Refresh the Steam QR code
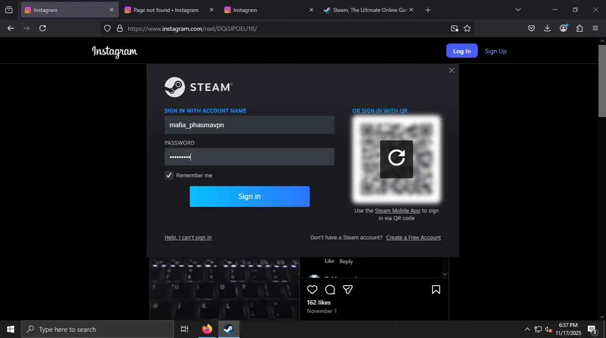 pos(396,159)
